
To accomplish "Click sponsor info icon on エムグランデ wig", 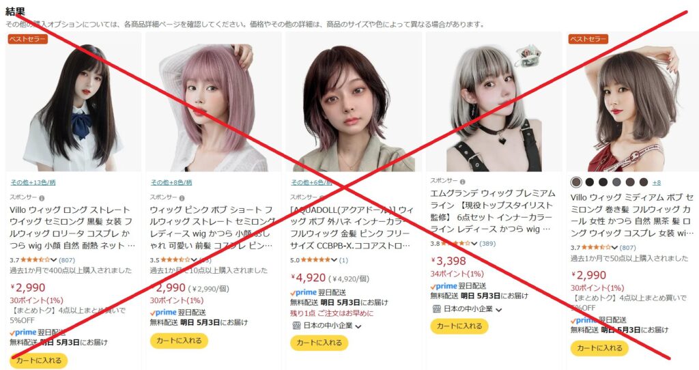I will tap(462, 182).
